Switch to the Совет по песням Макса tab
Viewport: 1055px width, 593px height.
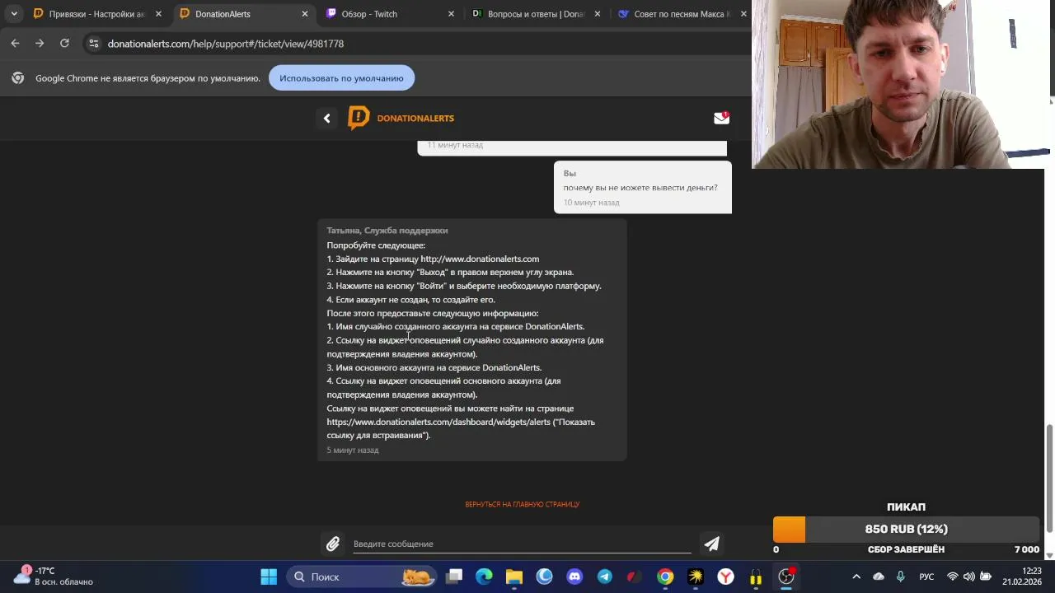tap(682, 14)
